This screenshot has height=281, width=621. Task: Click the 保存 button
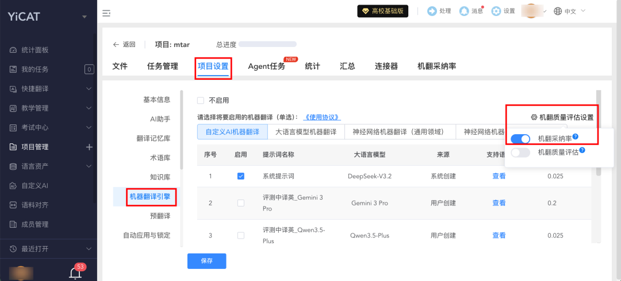[207, 262]
